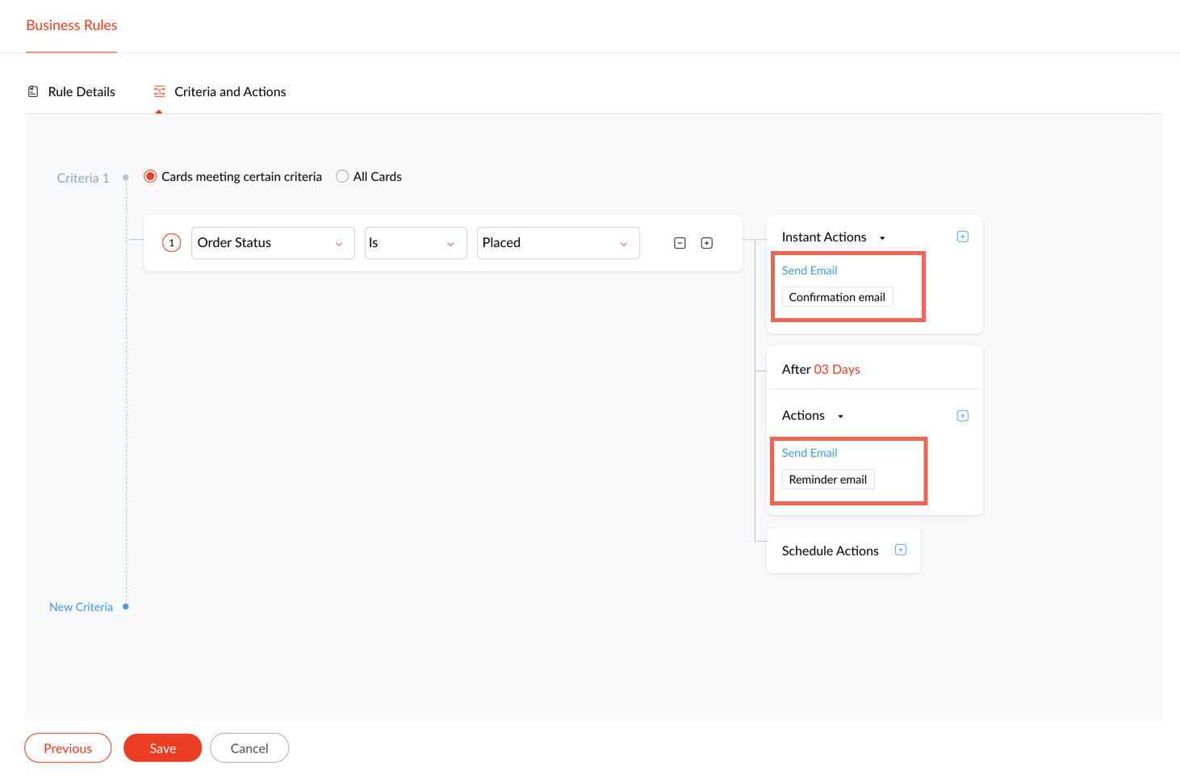The width and height of the screenshot is (1180, 775).
Task: Click the add condition plus icon
Action: coord(707,243)
